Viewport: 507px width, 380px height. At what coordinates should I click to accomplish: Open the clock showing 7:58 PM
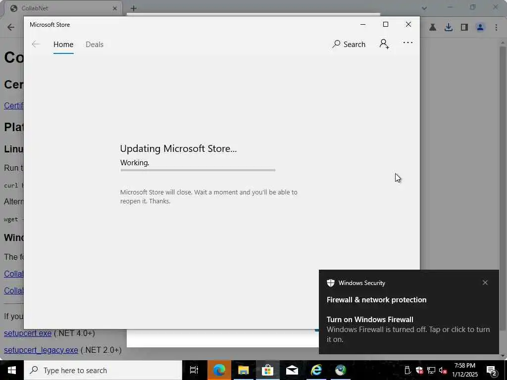click(464, 370)
